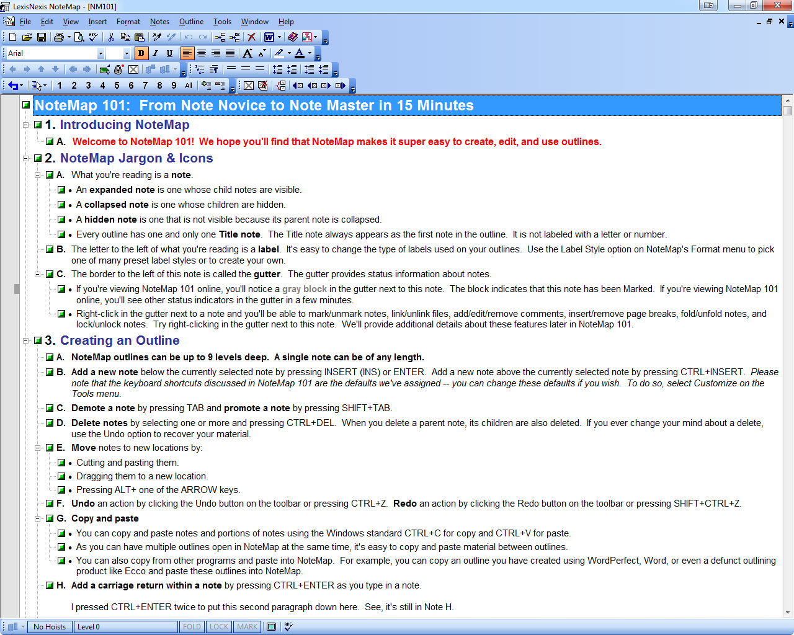Image resolution: width=794 pixels, height=635 pixels.
Task: Set right text alignment
Action: click(216, 53)
